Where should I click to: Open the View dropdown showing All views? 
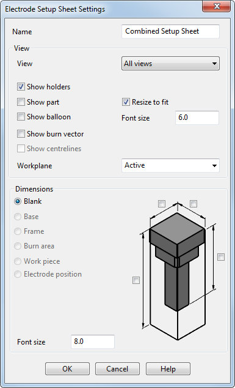(x=170, y=64)
